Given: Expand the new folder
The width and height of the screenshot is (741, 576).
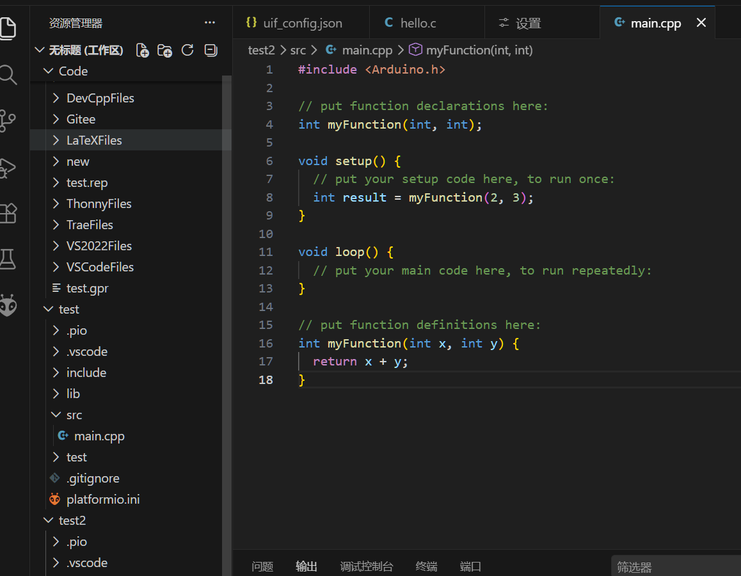Looking at the screenshot, I should tap(56, 162).
